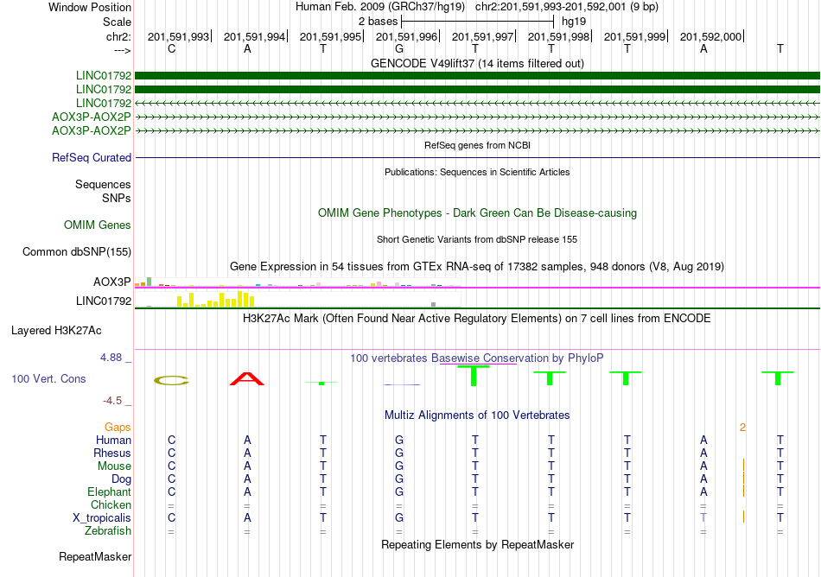The height and width of the screenshot is (577, 821).
Task: Click the 4.88 PhyloP upper scale value
Action: click(111, 358)
